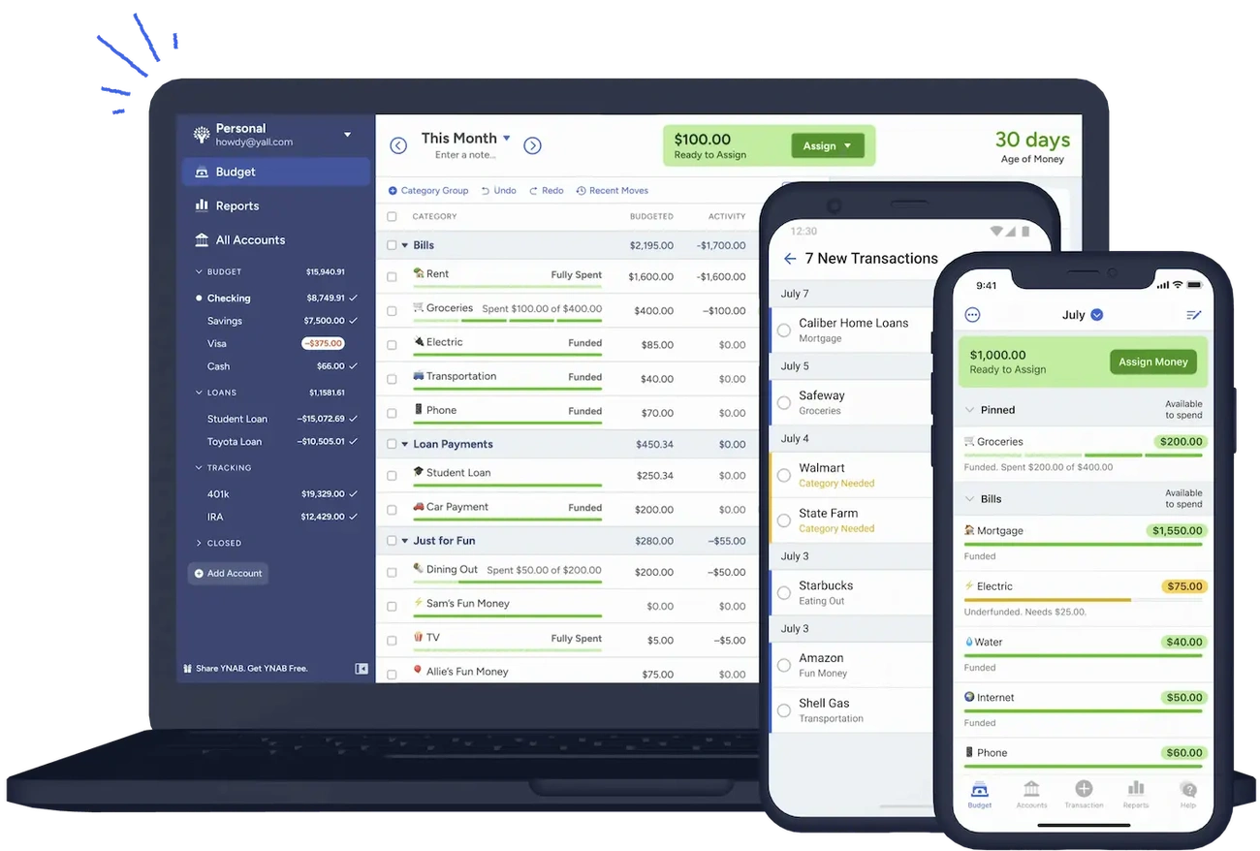1260x851 pixels.
Task: Switch to Reports in the sidebar
Action: click(238, 206)
